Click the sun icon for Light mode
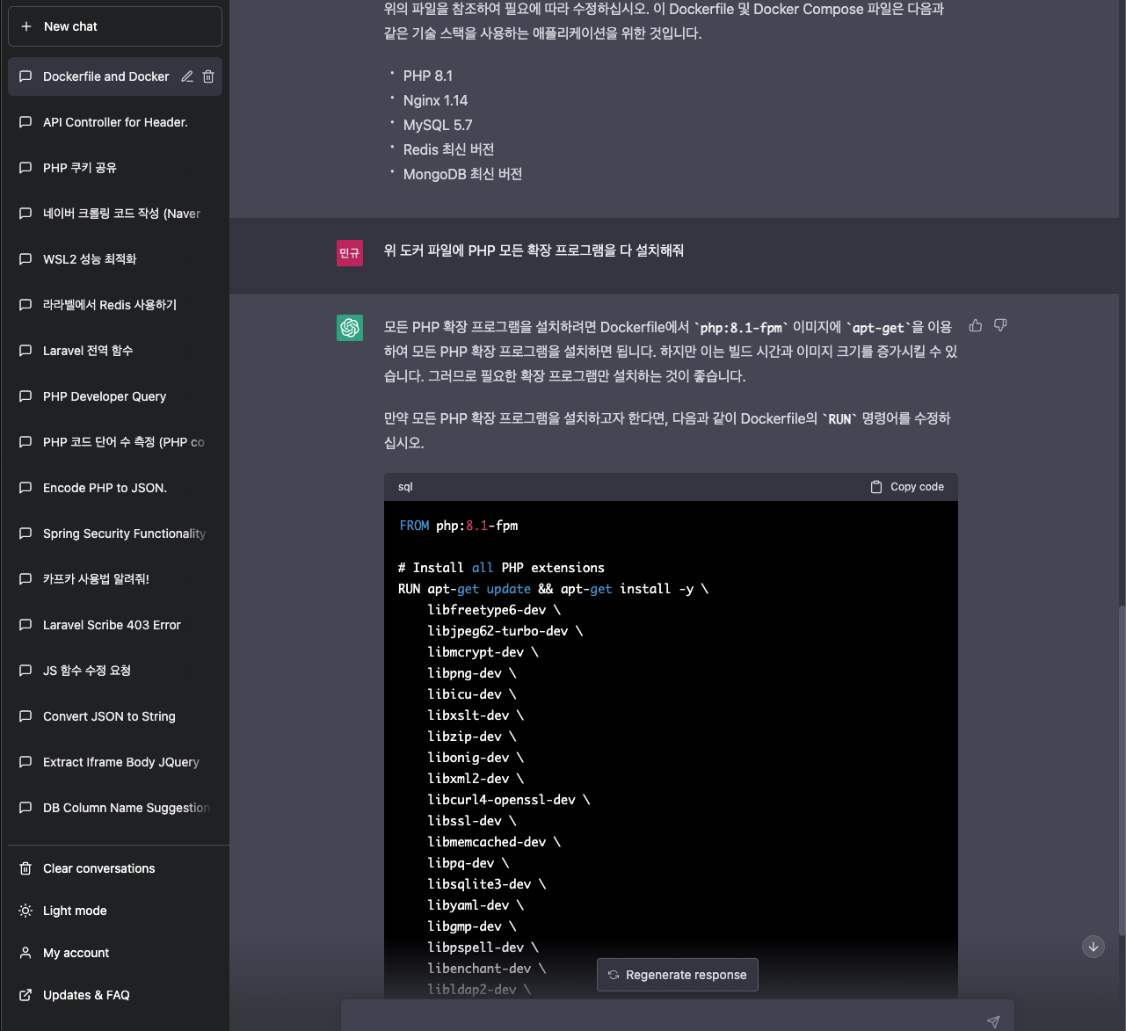 click(x=25, y=911)
